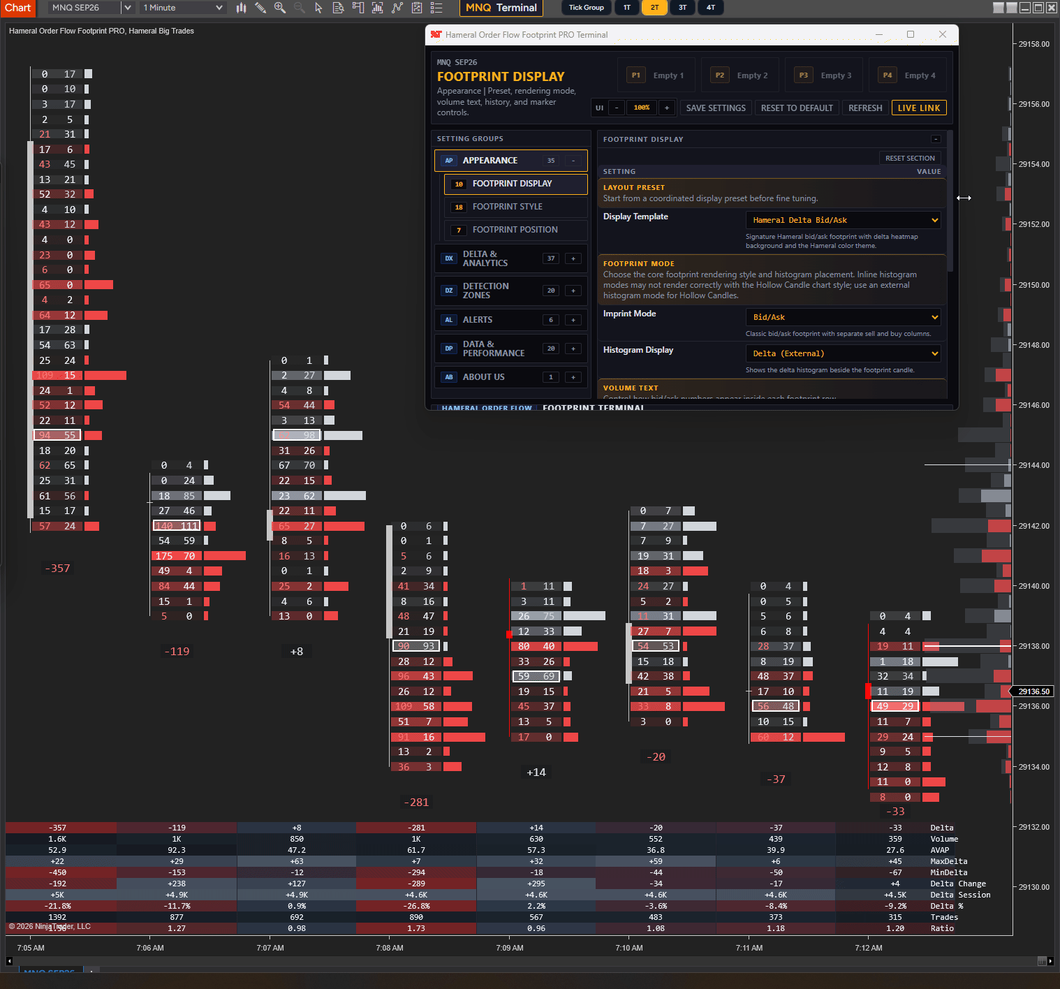The height and width of the screenshot is (989, 1060).
Task: Open the Imprint Mode dropdown
Action: (x=843, y=317)
